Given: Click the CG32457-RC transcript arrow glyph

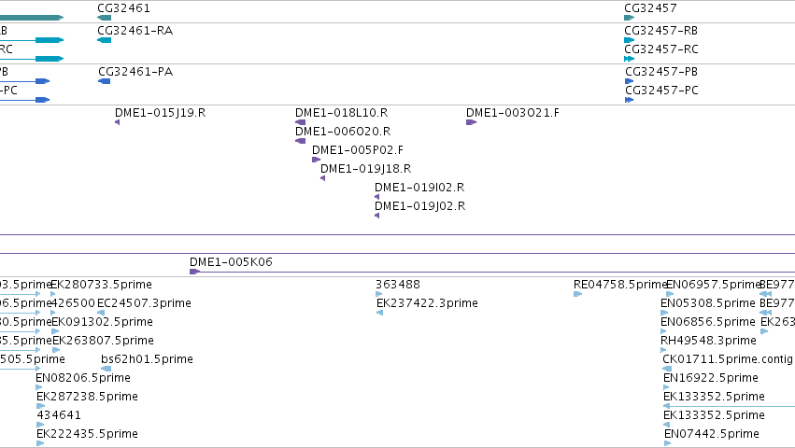Looking at the screenshot, I should (630, 59).
